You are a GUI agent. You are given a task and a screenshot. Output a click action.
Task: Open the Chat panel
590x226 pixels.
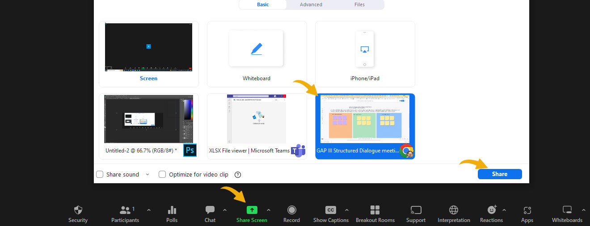tap(210, 210)
